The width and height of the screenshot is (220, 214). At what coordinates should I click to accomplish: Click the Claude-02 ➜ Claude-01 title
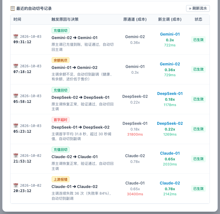tap(74, 157)
